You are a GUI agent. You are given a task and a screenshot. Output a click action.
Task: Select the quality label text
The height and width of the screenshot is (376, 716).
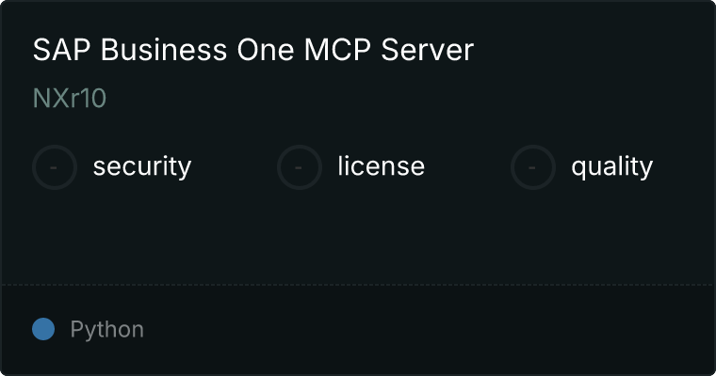click(x=611, y=167)
